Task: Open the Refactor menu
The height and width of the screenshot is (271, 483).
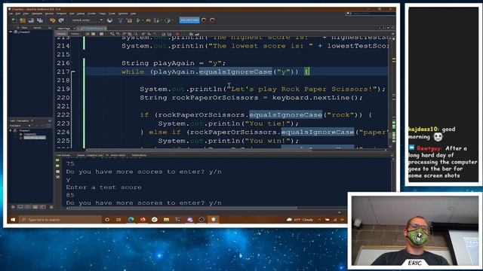Action: [61, 14]
